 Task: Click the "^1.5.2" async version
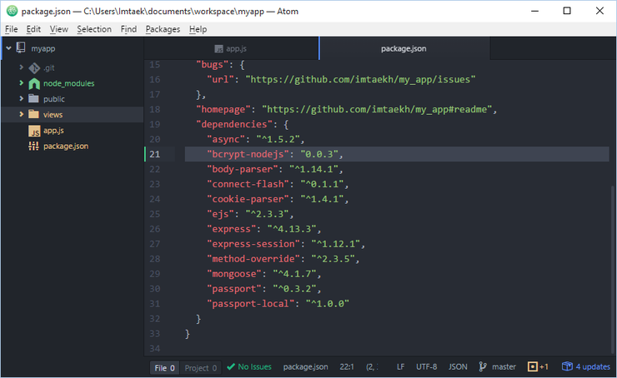point(278,139)
